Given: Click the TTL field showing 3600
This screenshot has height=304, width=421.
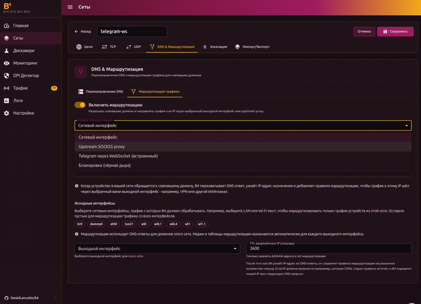Looking at the screenshot, I should tap(329, 248).
